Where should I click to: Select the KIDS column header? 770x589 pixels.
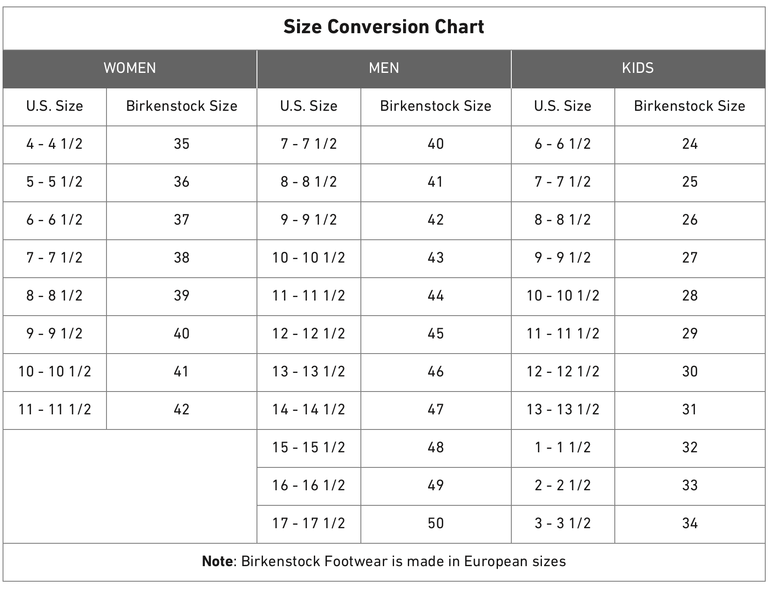[x=638, y=69]
